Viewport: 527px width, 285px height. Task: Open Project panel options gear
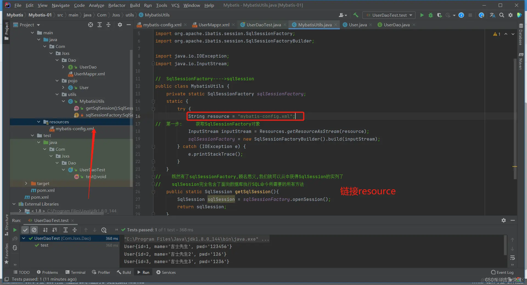[120, 25]
